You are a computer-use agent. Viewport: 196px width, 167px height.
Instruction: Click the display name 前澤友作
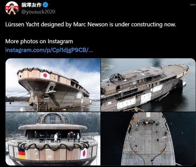[x=31, y=5]
